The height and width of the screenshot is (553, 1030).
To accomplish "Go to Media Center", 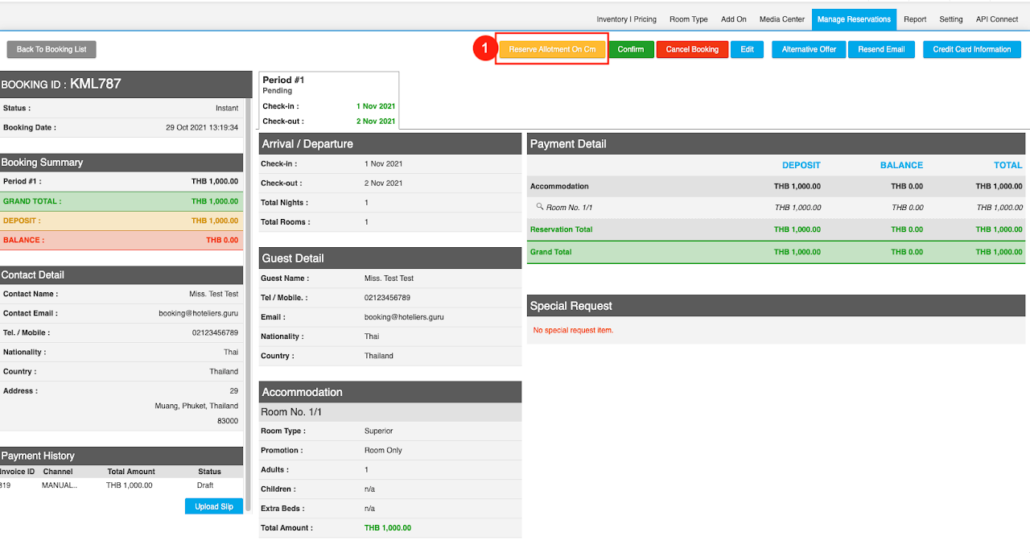I will coord(781,19).
